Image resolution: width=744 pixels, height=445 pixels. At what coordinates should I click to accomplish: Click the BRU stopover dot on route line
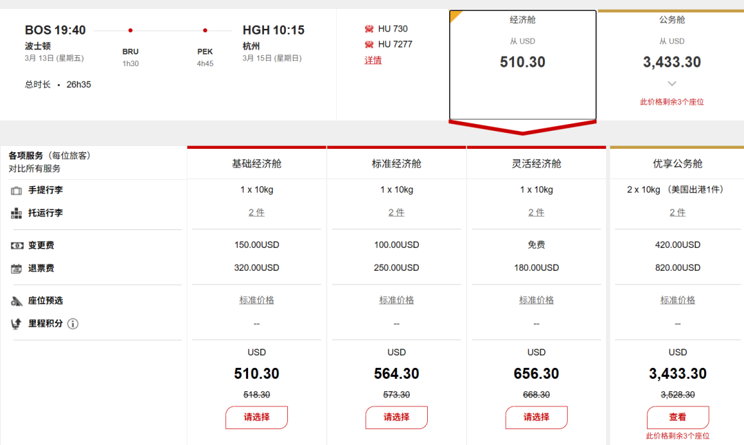(x=130, y=30)
